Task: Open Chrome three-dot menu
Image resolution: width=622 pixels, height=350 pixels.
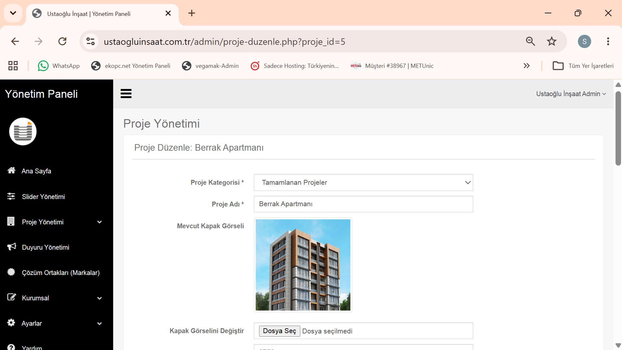Action: click(x=608, y=41)
